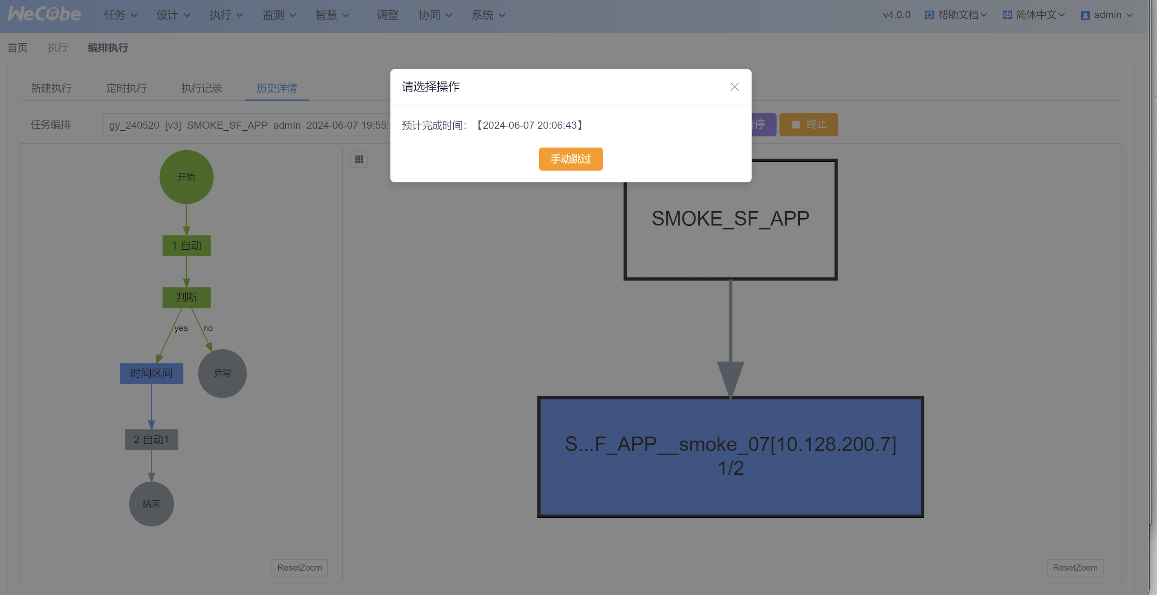Viewport: 1157px width, 595px height.
Task: Open the 执行 menu in navbar
Action: [x=226, y=15]
